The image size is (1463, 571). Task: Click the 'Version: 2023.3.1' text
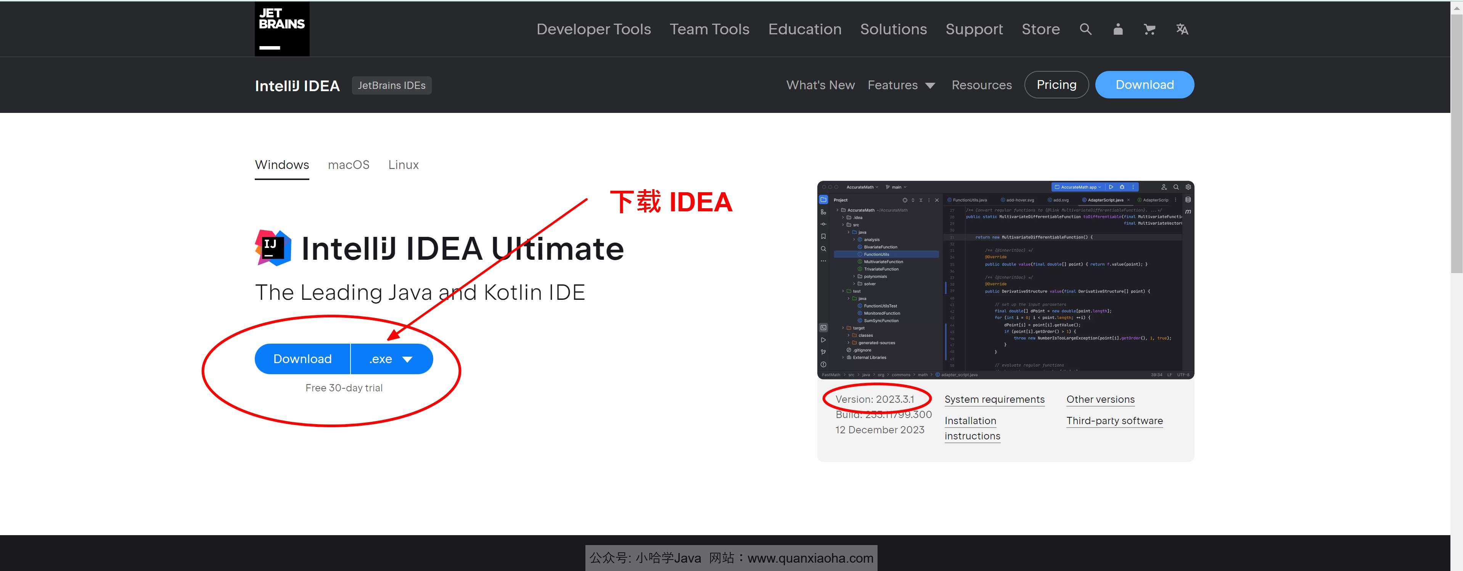coord(875,399)
